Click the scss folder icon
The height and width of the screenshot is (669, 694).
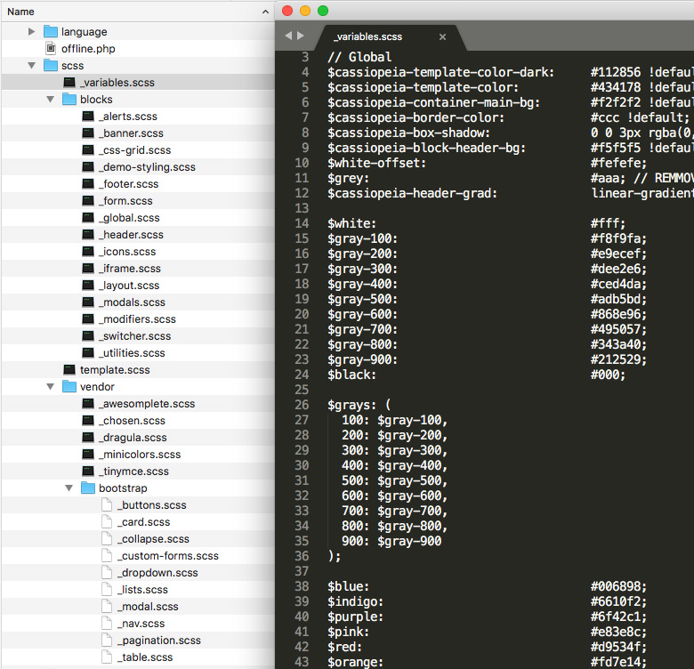51,65
